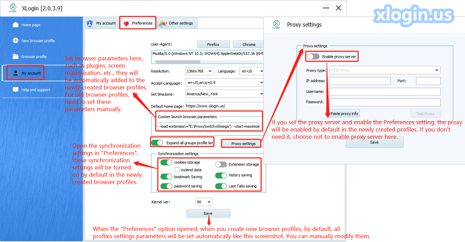This screenshot has width=465, height=242.
Task: Toggle Last Tabs saving switch
Action: click(221, 186)
